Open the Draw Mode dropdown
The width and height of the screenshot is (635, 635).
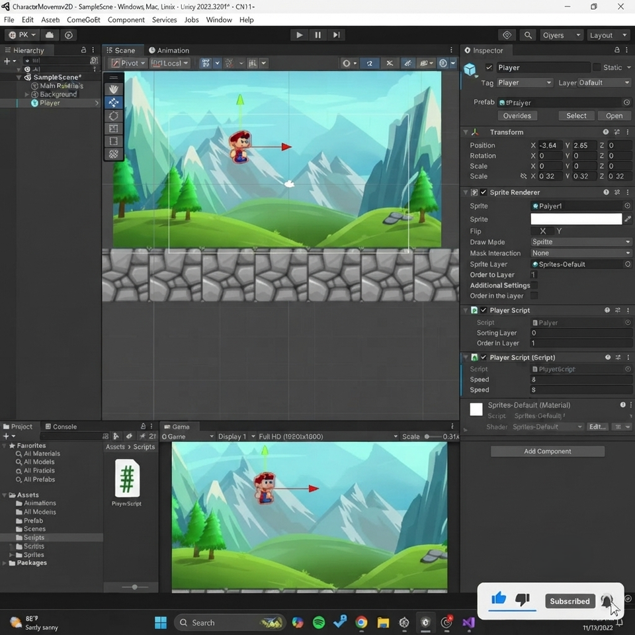point(581,242)
